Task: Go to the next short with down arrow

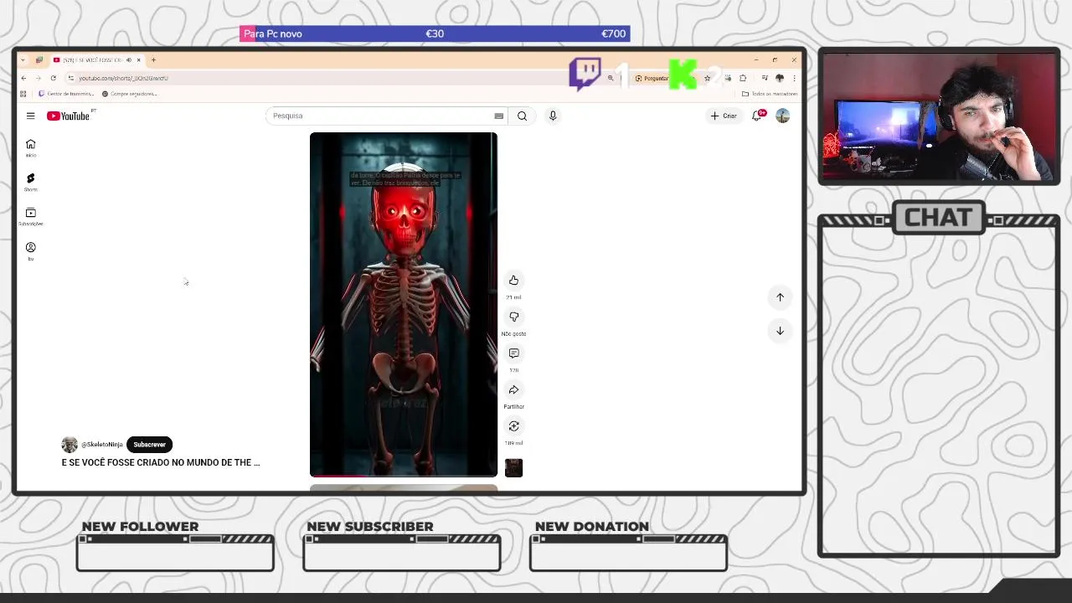Action: tap(780, 331)
